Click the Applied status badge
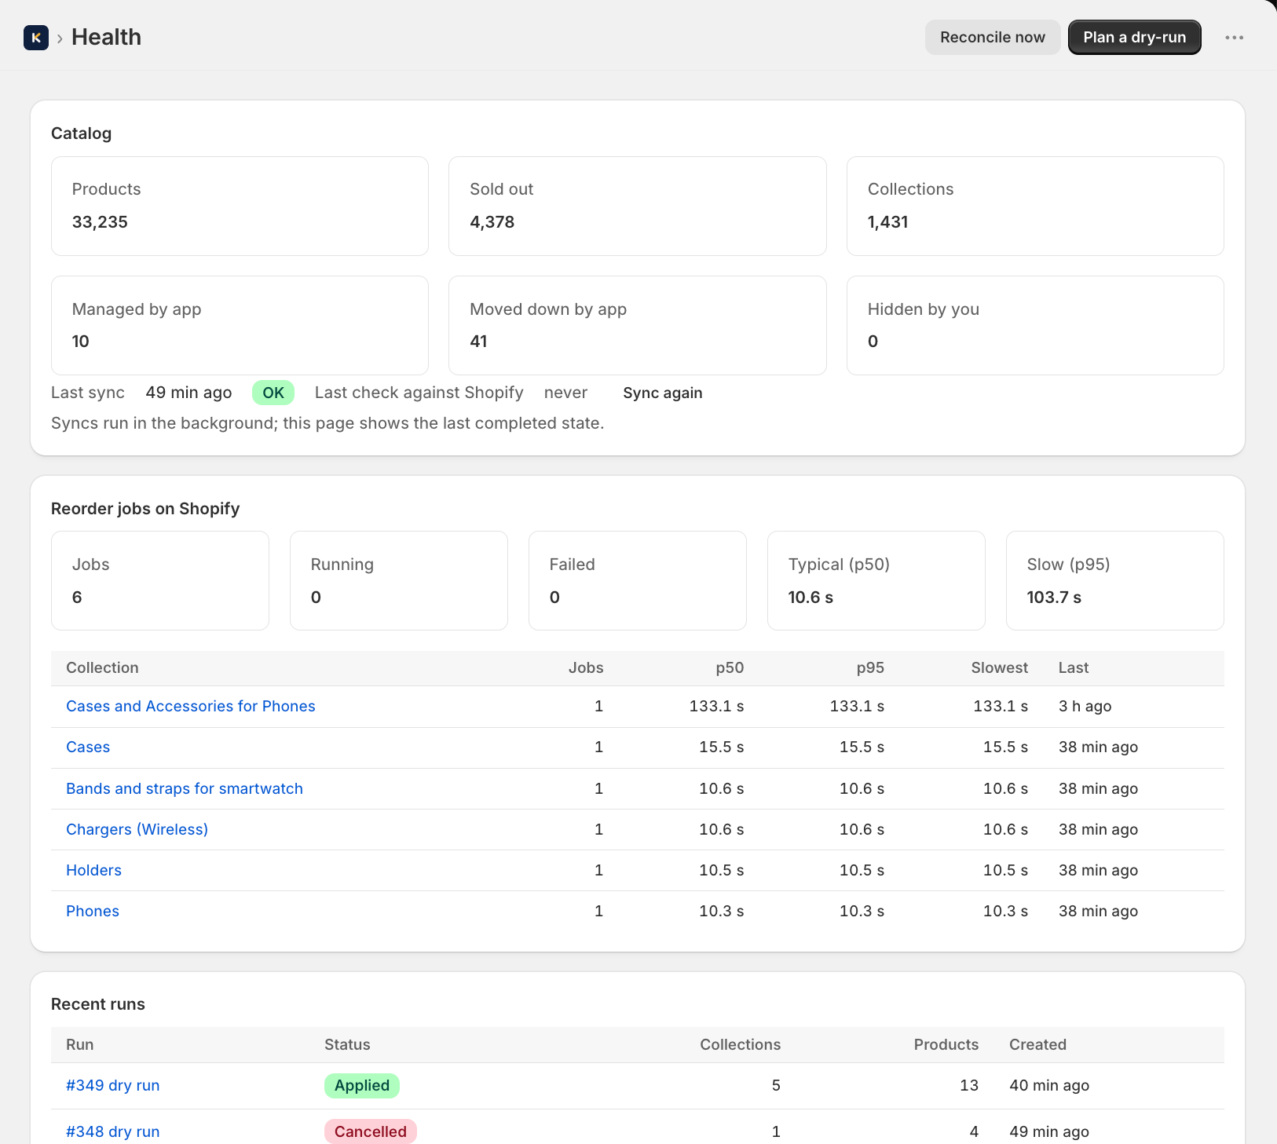Image resolution: width=1277 pixels, height=1144 pixels. click(362, 1085)
